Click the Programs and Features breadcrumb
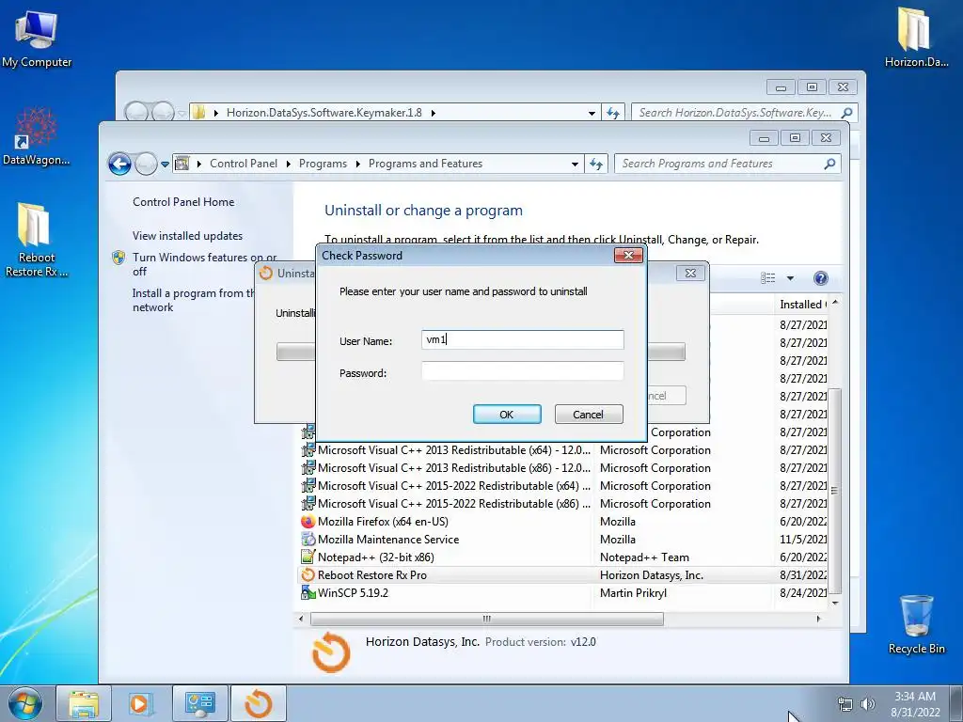Screen dimensions: 963x722 click(425, 164)
